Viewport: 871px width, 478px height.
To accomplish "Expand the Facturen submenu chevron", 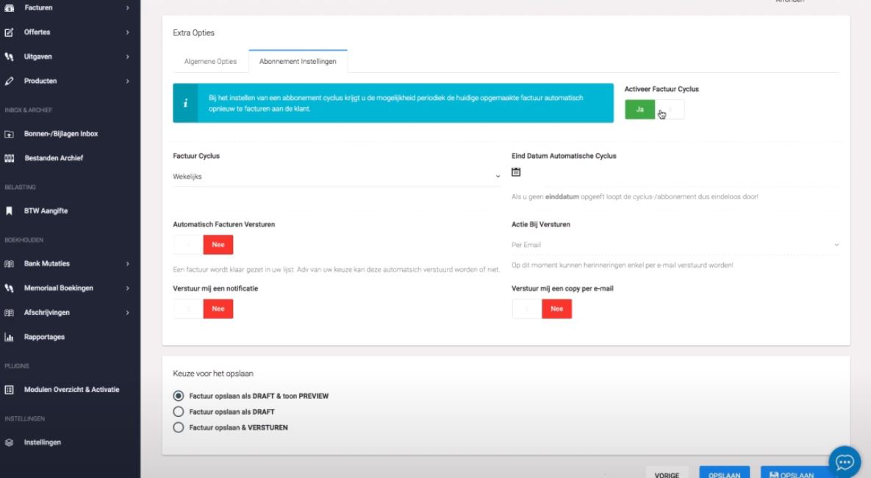I will (127, 8).
